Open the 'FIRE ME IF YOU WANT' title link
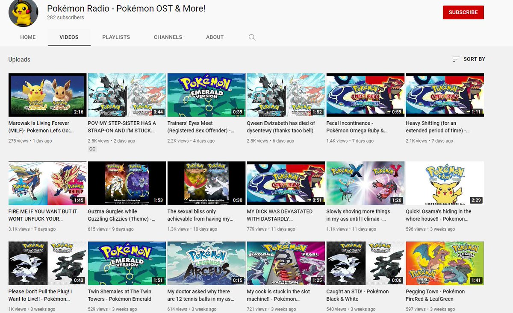Image resolution: width=513 pixels, height=313 pixels. pyautogui.click(x=43, y=215)
